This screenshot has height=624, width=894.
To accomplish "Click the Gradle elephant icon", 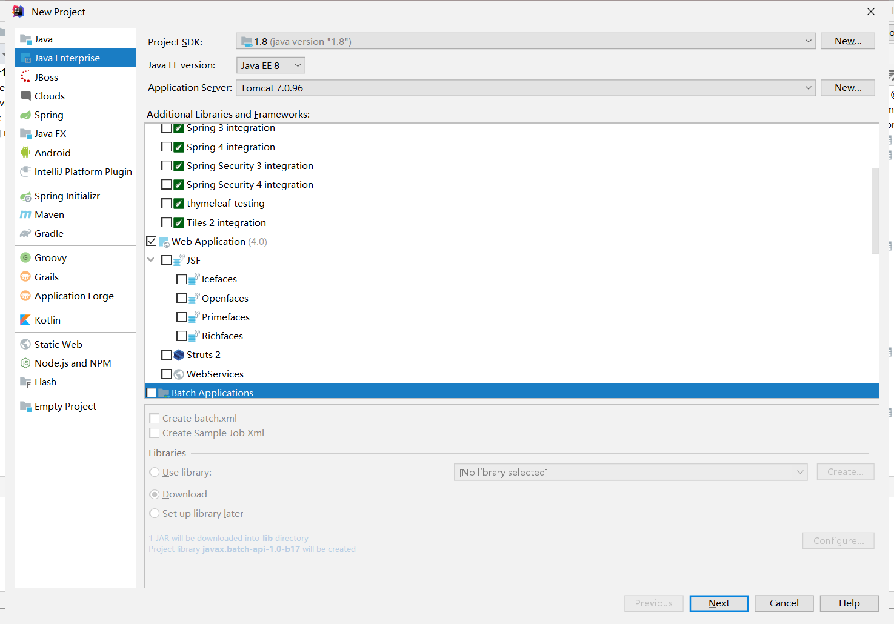I will [x=25, y=234].
